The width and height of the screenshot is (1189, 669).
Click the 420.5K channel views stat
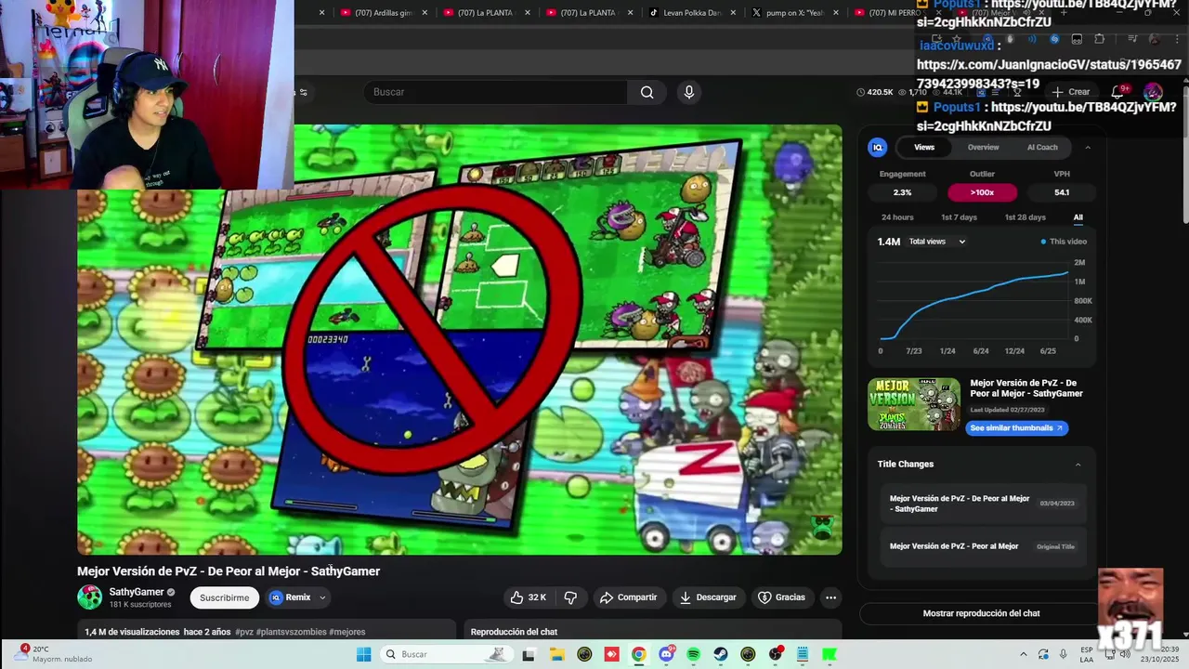tap(874, 92)
